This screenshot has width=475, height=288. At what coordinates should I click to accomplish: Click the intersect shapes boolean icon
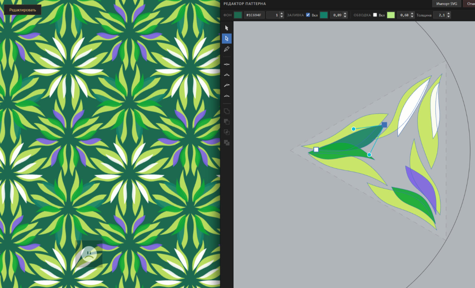click(227, 132)
